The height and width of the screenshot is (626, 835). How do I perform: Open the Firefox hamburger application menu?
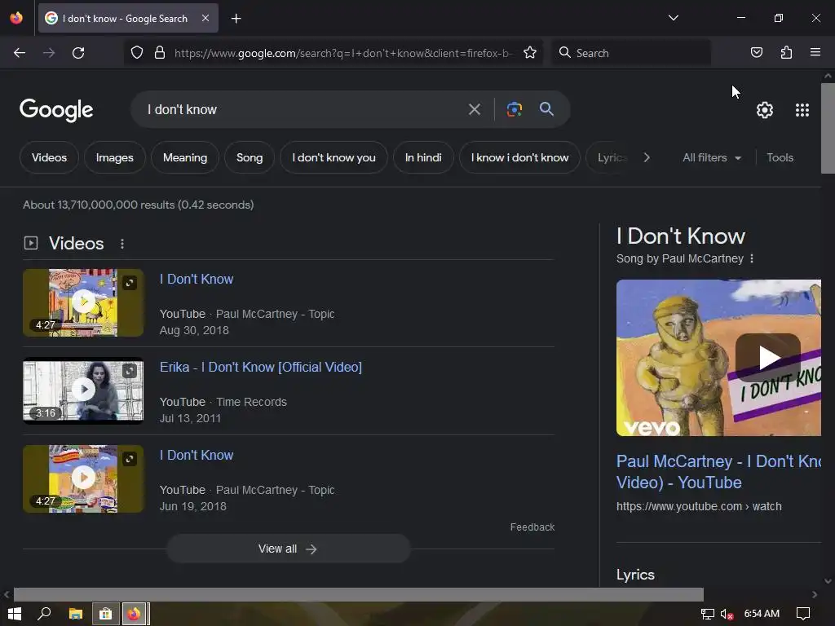(x=815, y=53)
